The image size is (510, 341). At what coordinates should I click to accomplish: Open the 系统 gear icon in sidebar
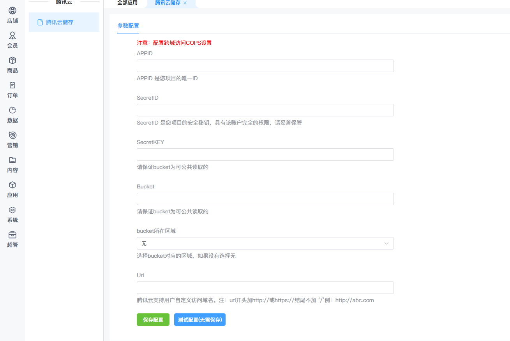(x=12, y=210)
